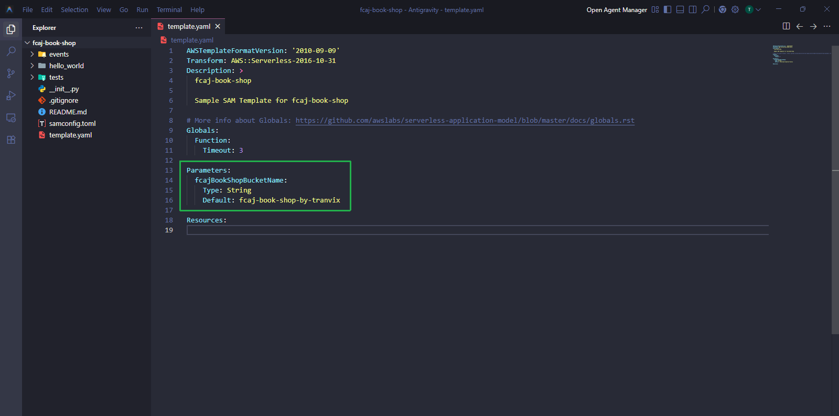Expand the tests folder chevron
This screenshot has width=839, height=416.
coord(32,77)
